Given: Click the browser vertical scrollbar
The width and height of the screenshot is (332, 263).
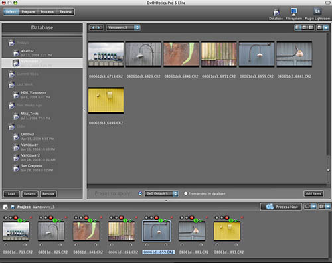Looking at the screenshot, I should click(328, 94).
